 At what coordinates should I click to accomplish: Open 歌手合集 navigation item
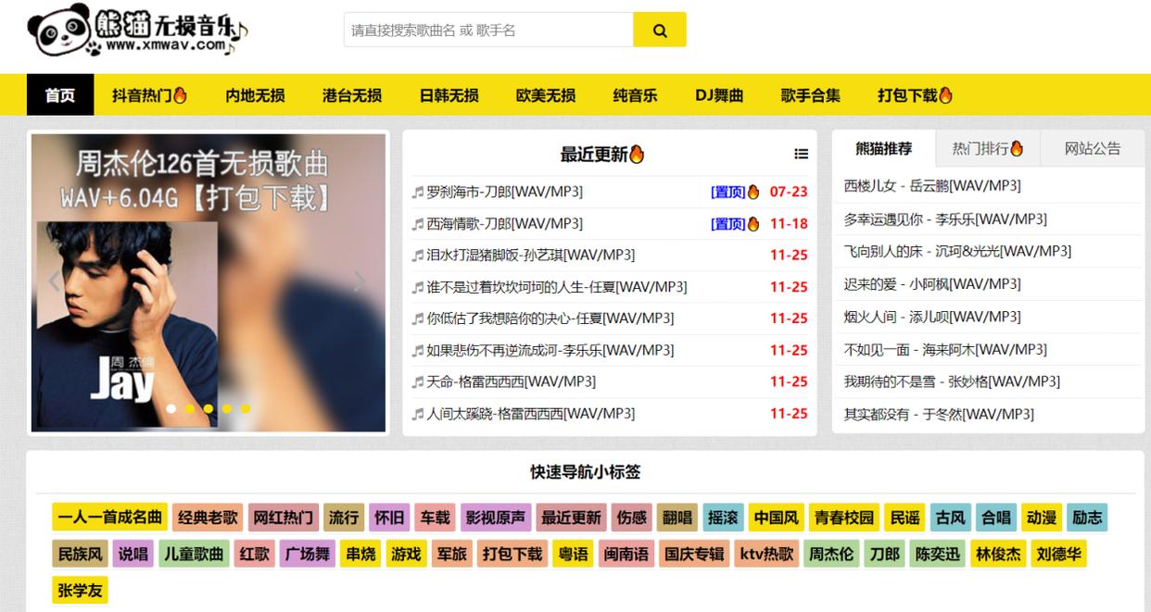pyautogui.click(x=810, y=95)
